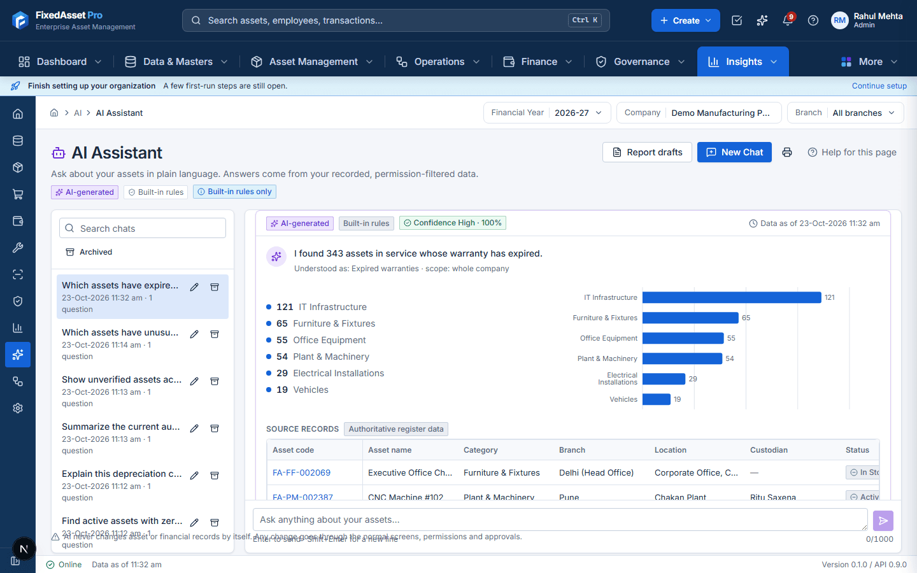
Task: Open the Rahul Mehta user menu
Action: (867, 20)
